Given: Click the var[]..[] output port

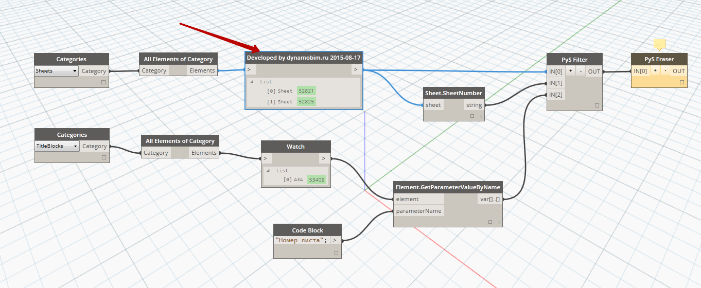Looking at the screenshot, I should pyautogui.click(x=490, y=199).
